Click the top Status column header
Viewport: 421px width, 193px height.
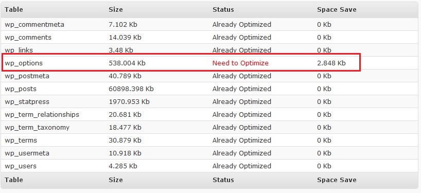[x=223, y=10]
